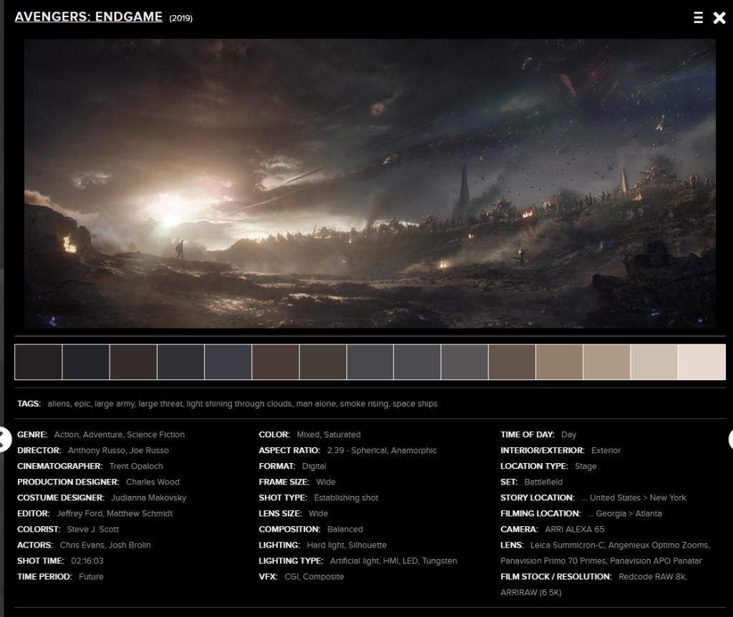Open cinematographer Trent Opaloch
The height and width of the screenshot is (617, 733).
pos(136,467)
